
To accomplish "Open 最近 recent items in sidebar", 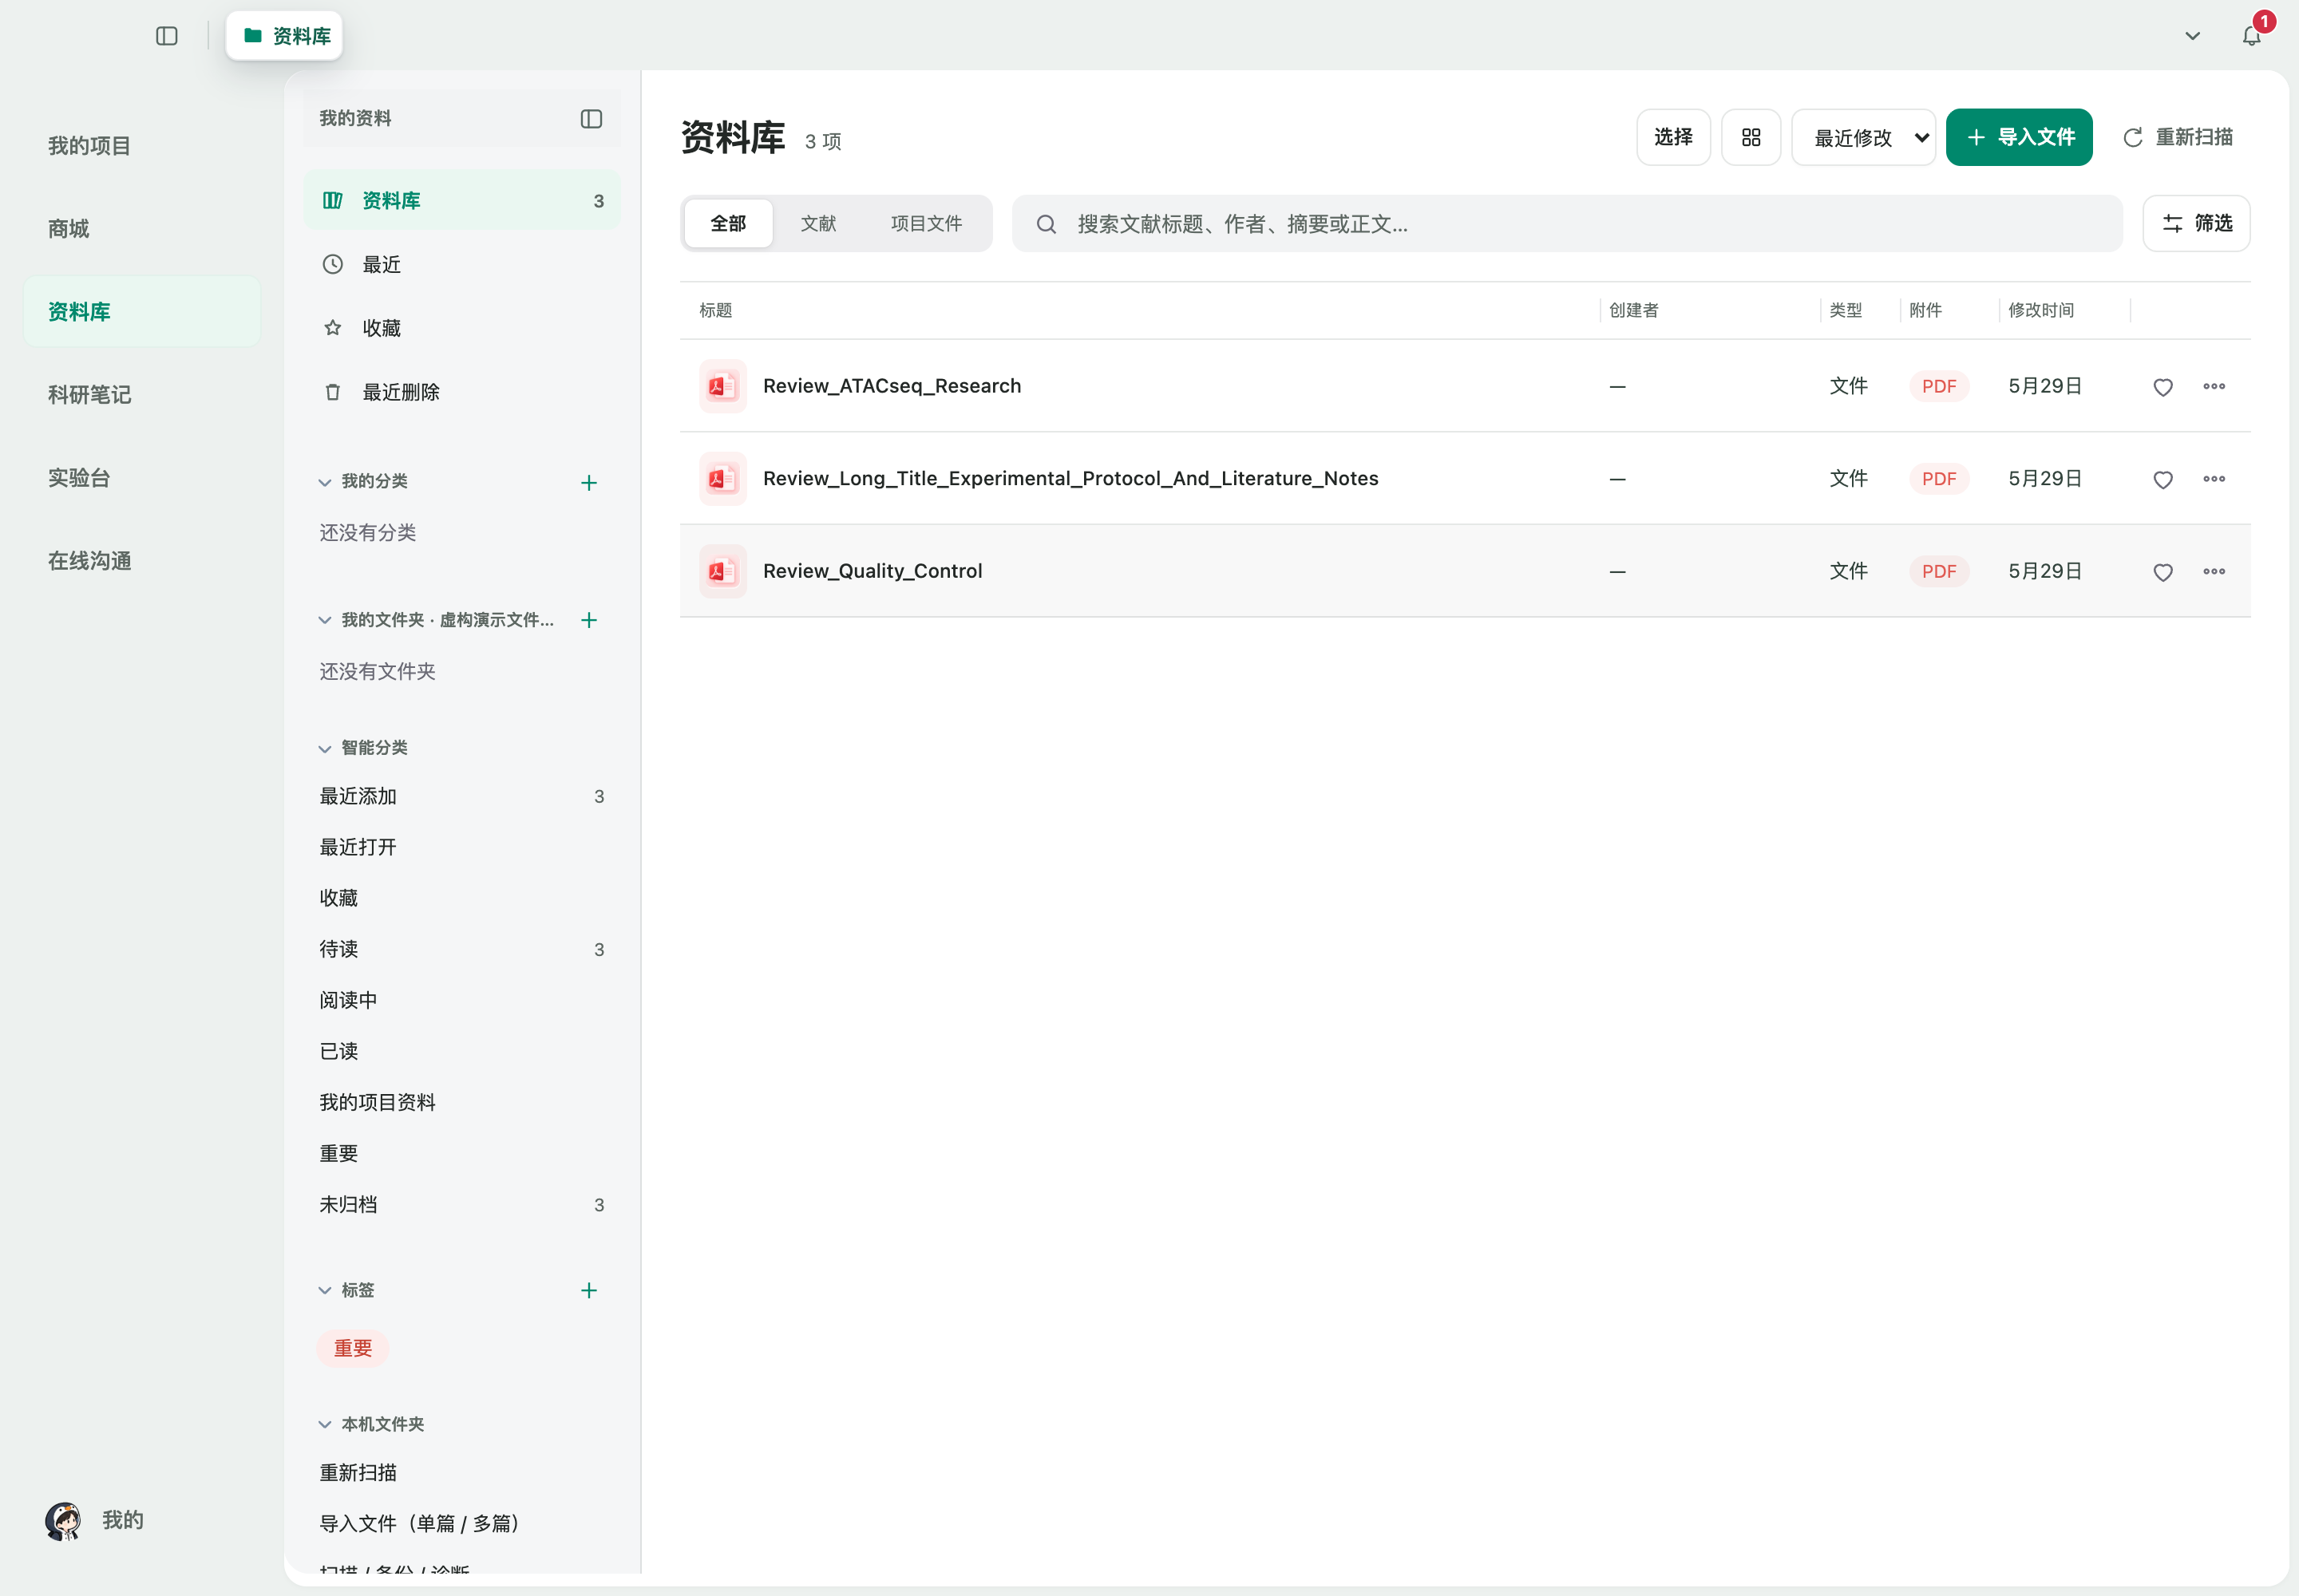I will click(x=461, y=264).
